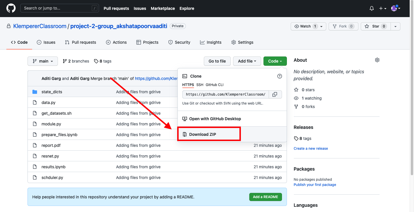Open prepare_files.ipynb file
This screenshot has height=212, width=414.
coord(59,135)
